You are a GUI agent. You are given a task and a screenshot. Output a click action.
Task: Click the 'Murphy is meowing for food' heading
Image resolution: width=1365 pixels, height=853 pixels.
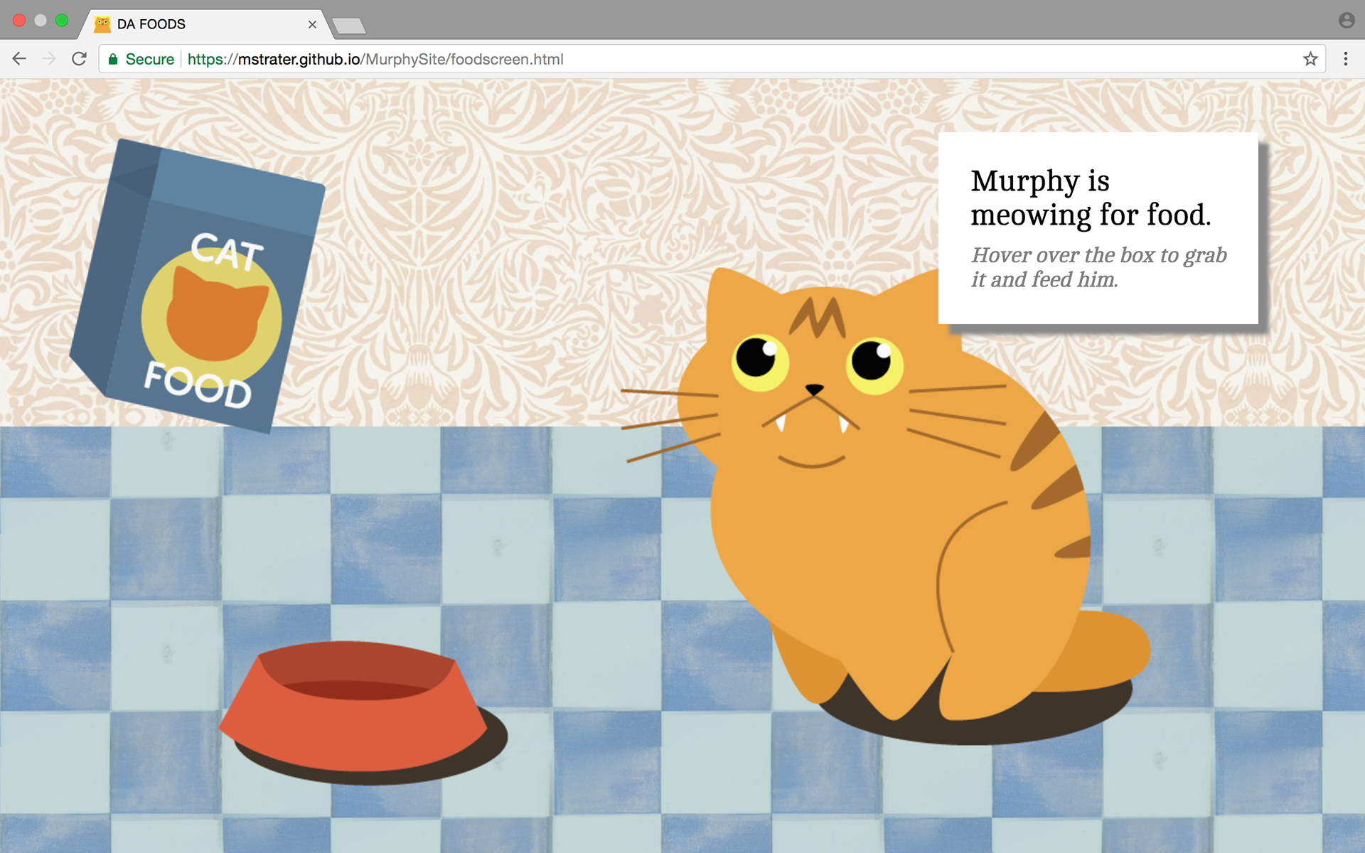click(1091, 198)
